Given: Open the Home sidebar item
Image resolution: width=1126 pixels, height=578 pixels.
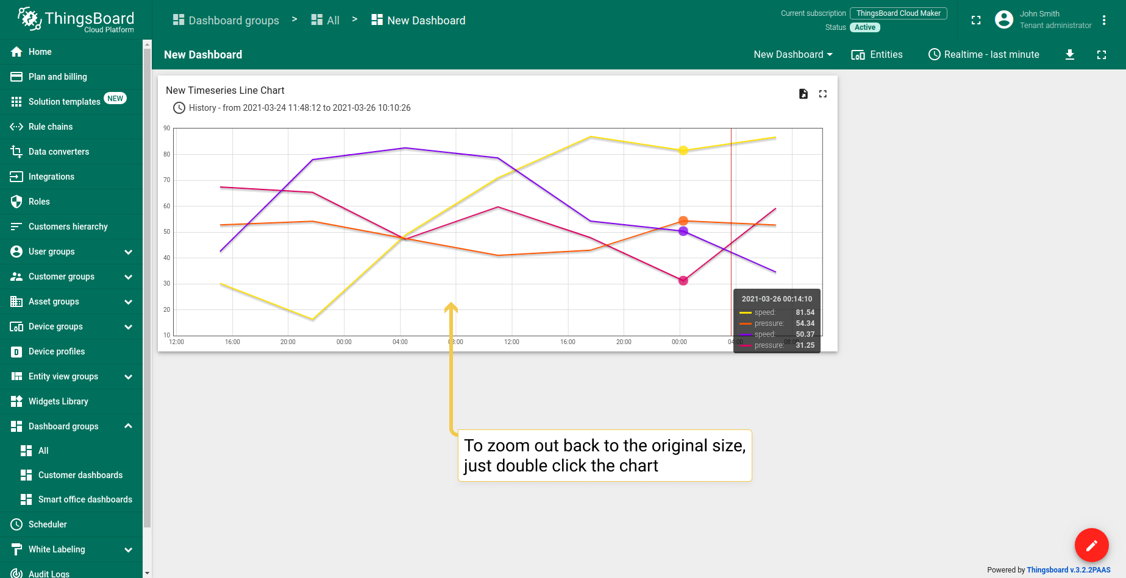Looking at the screenshot, I should click(x=71, y=52).
